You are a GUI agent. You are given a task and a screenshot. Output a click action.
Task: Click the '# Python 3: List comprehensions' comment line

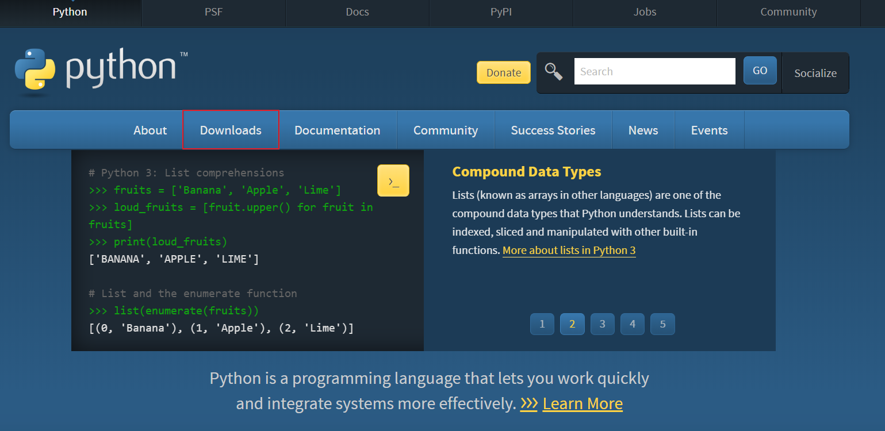(186, 173)
